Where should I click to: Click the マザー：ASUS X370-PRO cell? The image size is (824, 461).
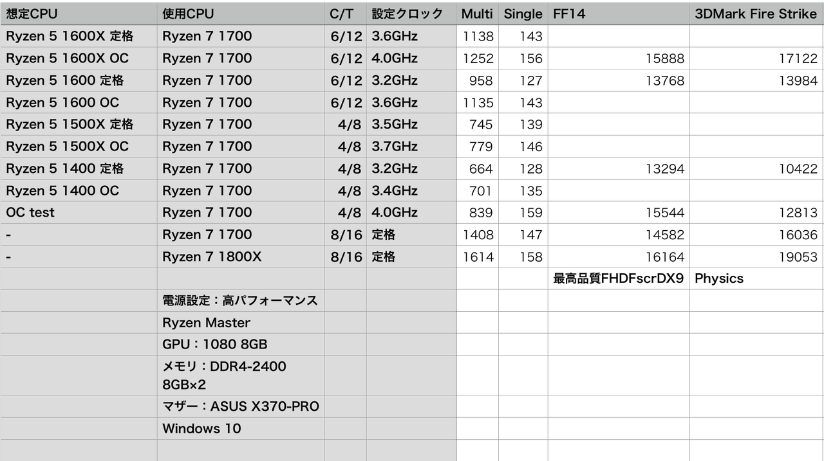point(241,406)
